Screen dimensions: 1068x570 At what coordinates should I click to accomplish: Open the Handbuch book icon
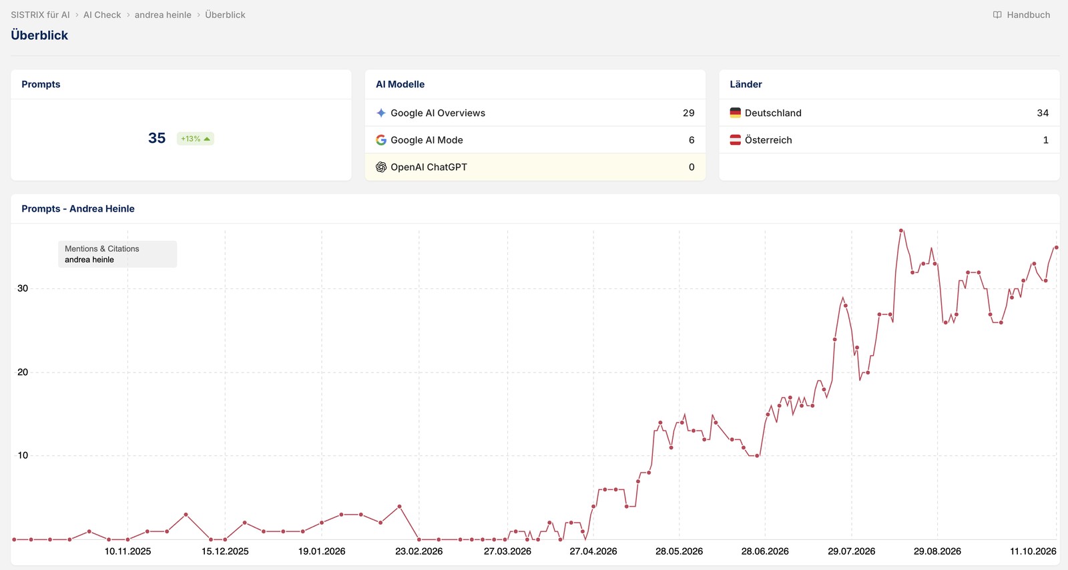pos(997,15)
